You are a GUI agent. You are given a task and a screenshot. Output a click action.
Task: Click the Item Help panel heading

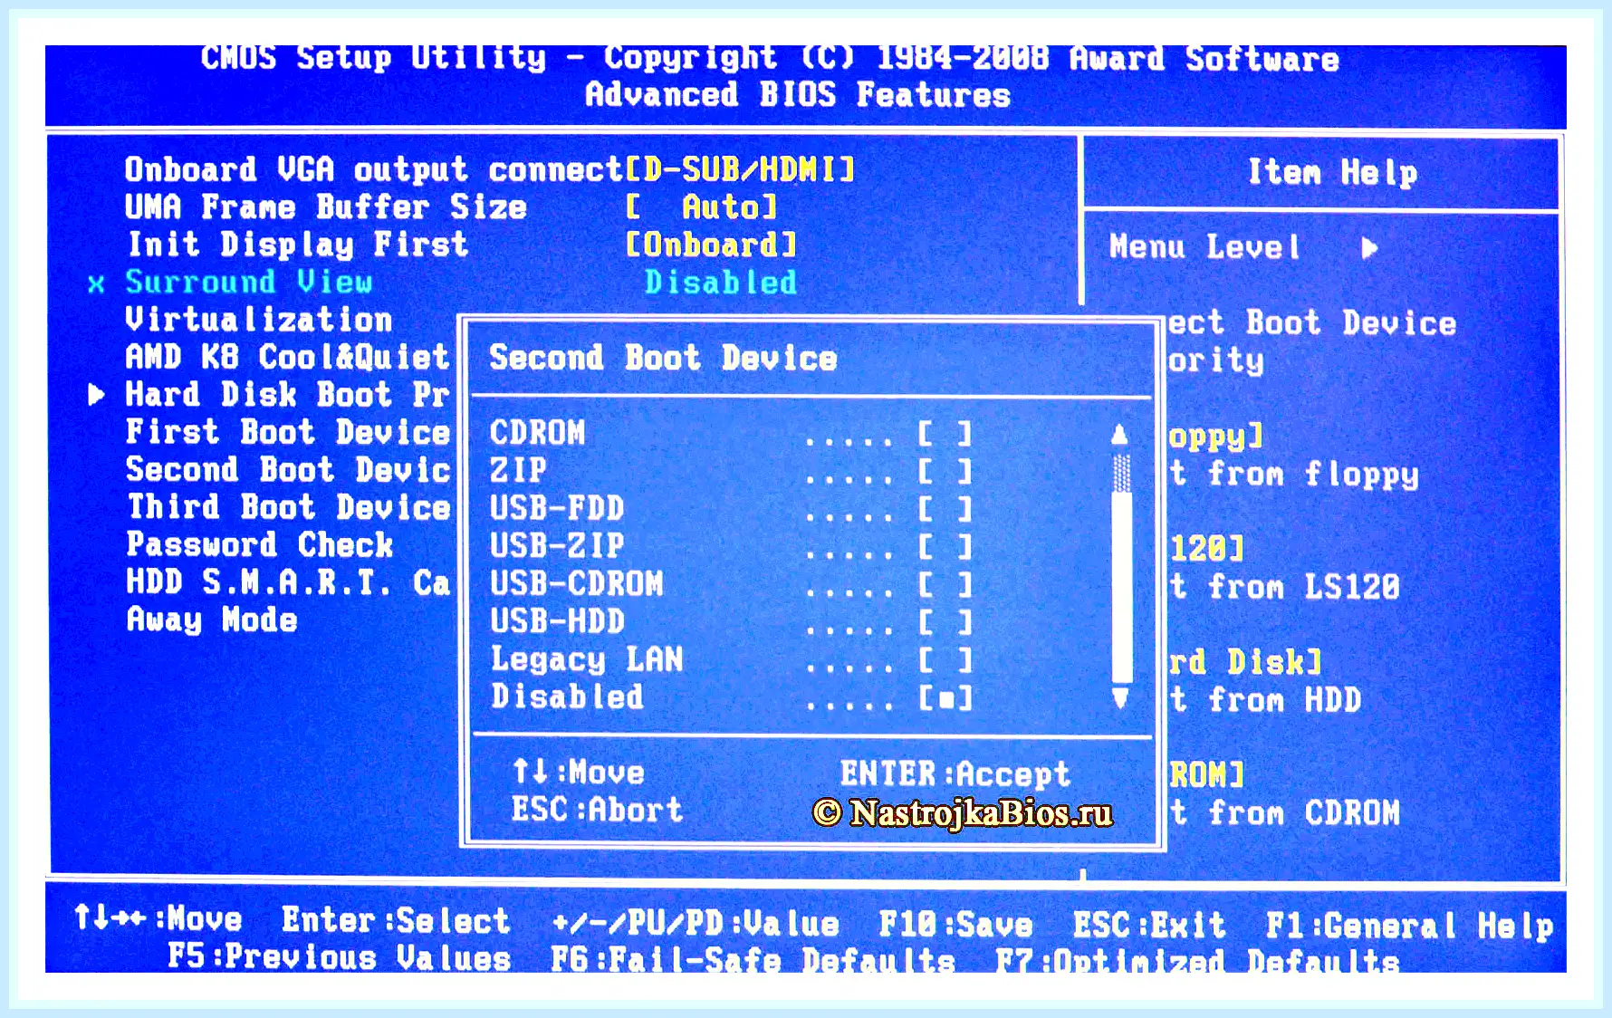click(1333, 172)
